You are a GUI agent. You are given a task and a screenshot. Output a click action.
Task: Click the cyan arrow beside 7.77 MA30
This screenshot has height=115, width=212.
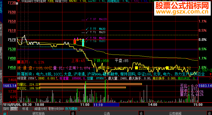coord(87,29)
